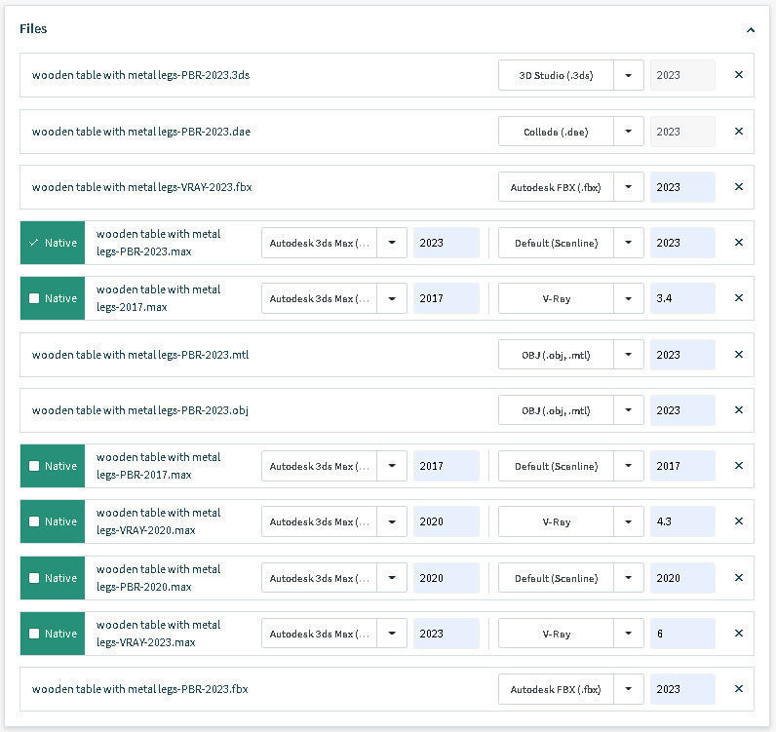Click the V-Ray version field showing 4.3

[682, 521]
